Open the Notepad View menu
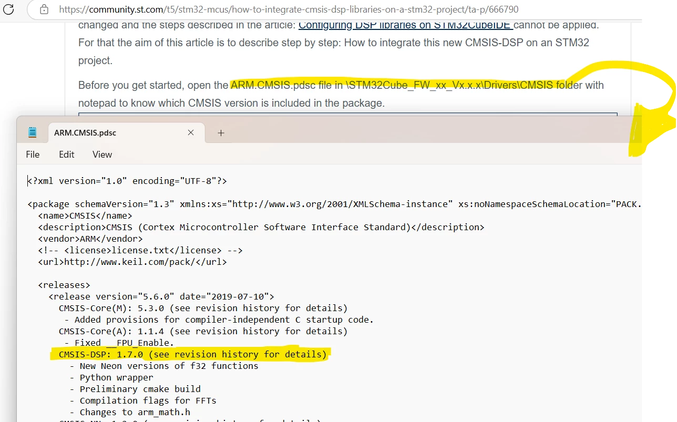Viewport: 677px width, 422px height. click(102, 155)
